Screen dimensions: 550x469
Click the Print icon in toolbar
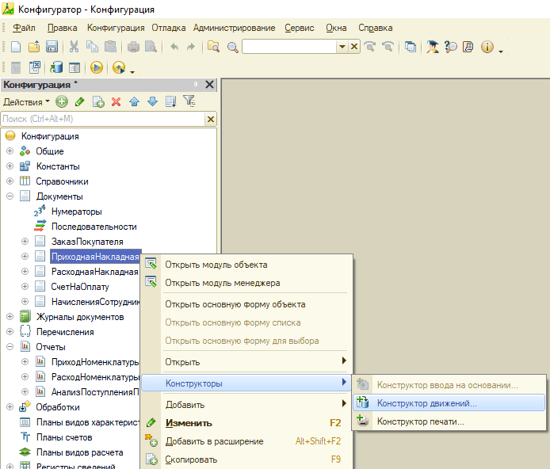pyautogui.click(x=133, y=47)
